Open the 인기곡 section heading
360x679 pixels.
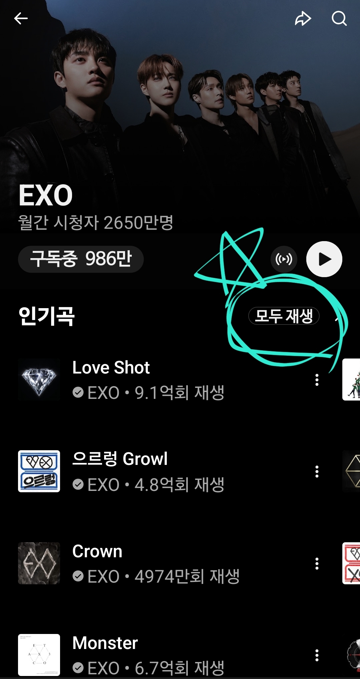click(46, 316)
